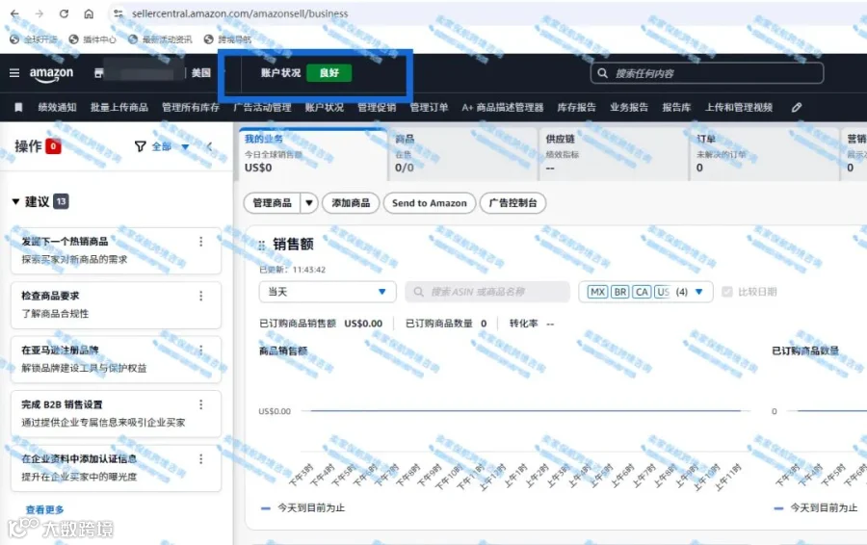Viewport: 867px width, 545px height.
Task: Open the 发掘下一个热销商品 recommendation card
Action: tap(116, 249)
